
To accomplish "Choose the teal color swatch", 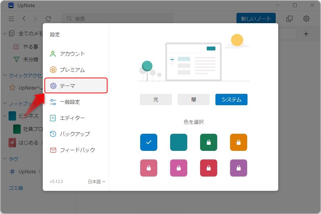I will pos(179,142).
